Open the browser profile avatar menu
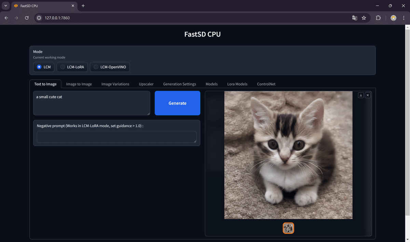410x242 pixels. pos(393,18)
